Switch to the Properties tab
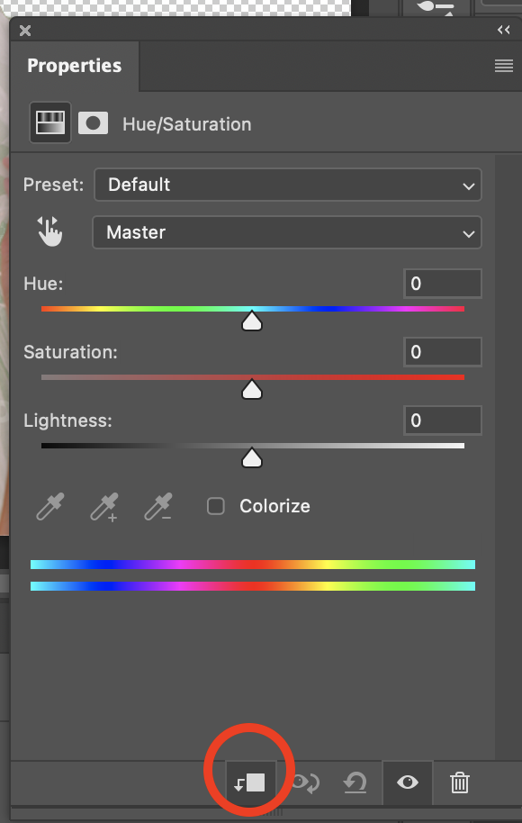This screenshot has height=823, width=522. click(74, 65)
